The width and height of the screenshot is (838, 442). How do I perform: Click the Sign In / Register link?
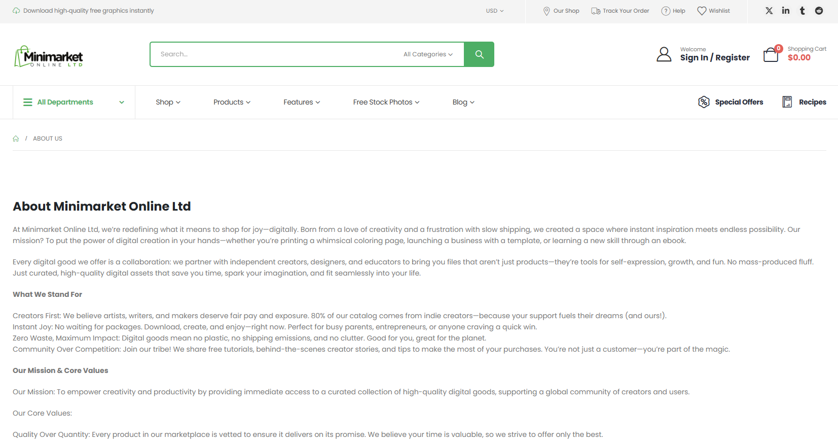(715, 58)
